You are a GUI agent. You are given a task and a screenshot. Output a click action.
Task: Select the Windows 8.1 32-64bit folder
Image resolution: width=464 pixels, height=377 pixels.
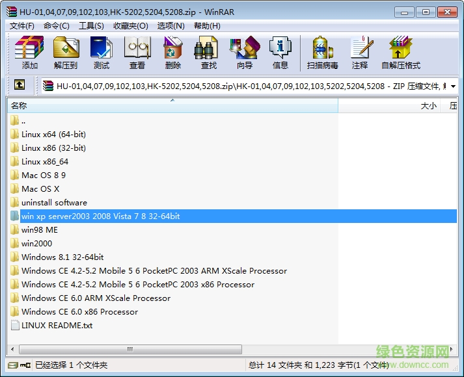(x=62, y=257)
